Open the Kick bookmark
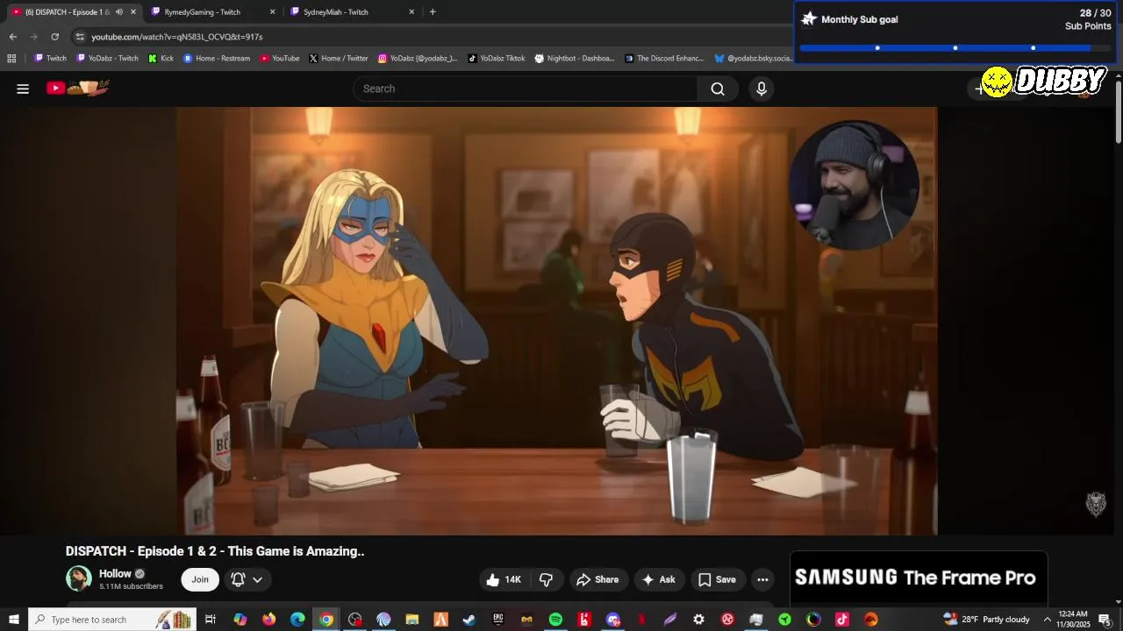This screenshot has height=631, width=1123. click(x=161, y=59)
